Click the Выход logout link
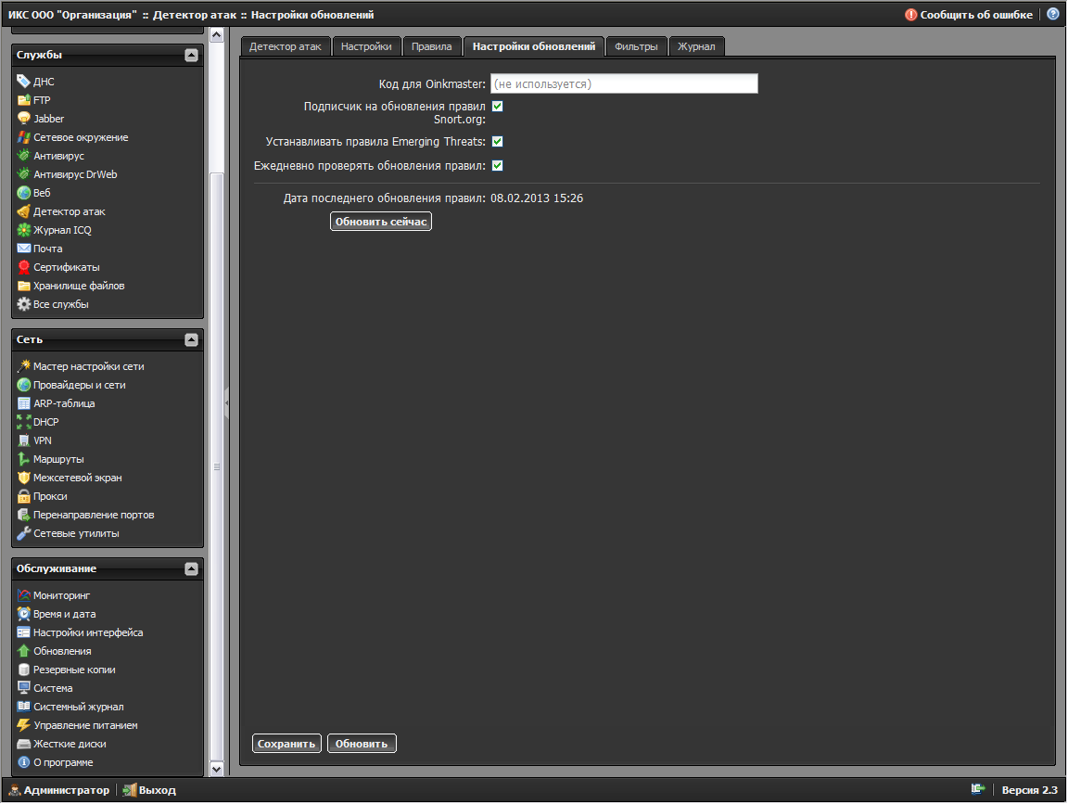Viewport: 1068px width, 804px height. click(150, 790)
